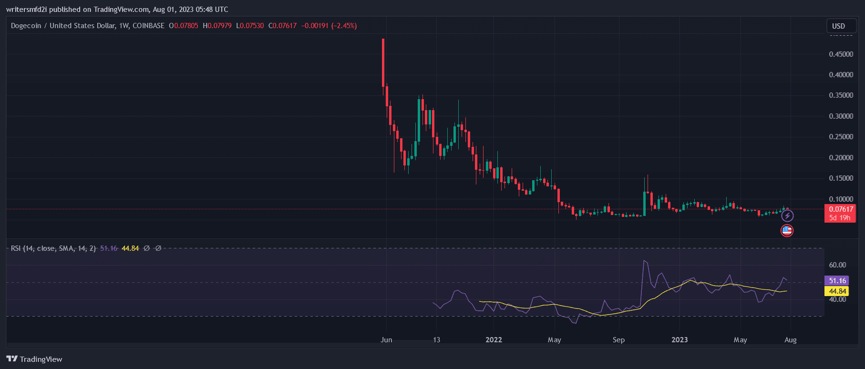The height and width of the screenshot is (369, 865).
Task: Click the TradingView logo at bottom left
Action: pos(34,359)
